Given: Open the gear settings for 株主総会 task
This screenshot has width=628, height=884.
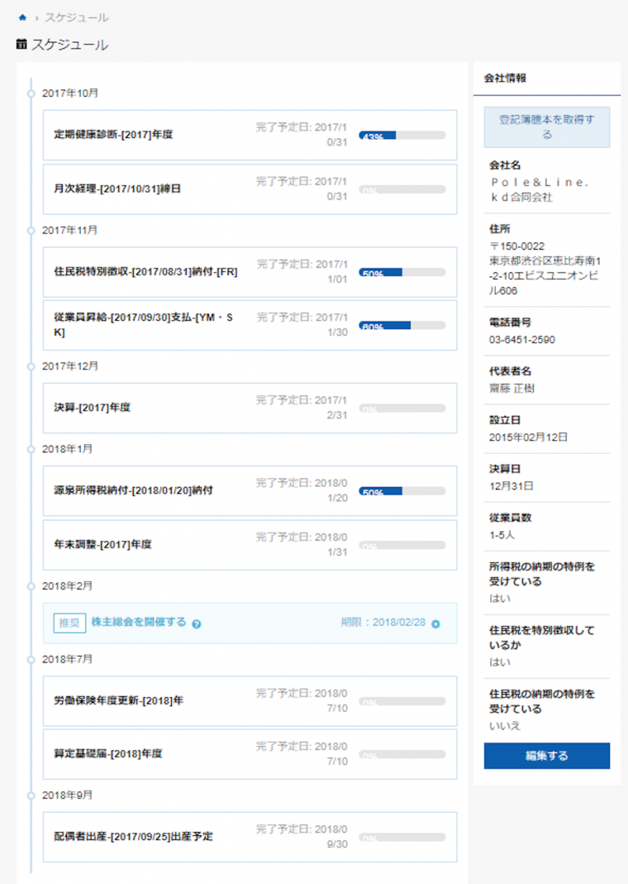Looking at the screenshot, I should [435, 624].
